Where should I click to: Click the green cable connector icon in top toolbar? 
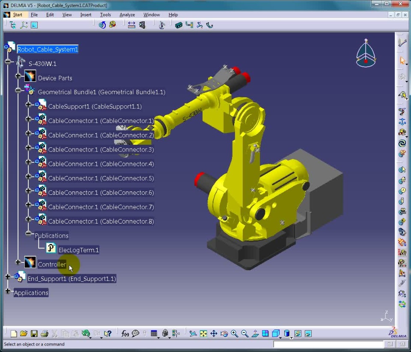point(179,25)
